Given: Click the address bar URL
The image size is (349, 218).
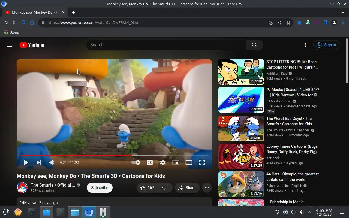Looking at the screenshot, I should 93,23.
